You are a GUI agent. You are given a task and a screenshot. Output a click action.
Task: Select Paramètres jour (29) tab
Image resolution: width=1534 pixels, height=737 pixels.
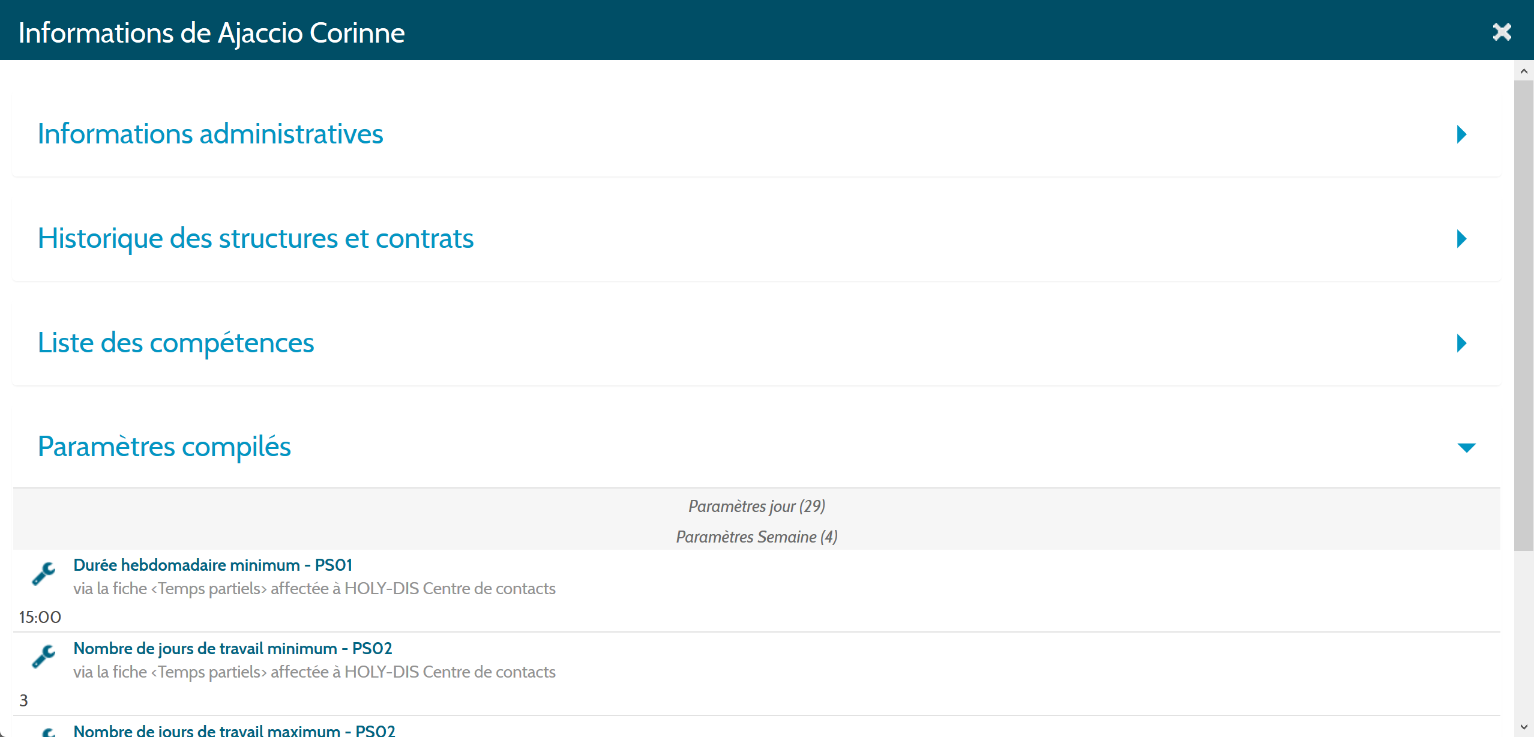pyautogui.click(x=757, y=506)
